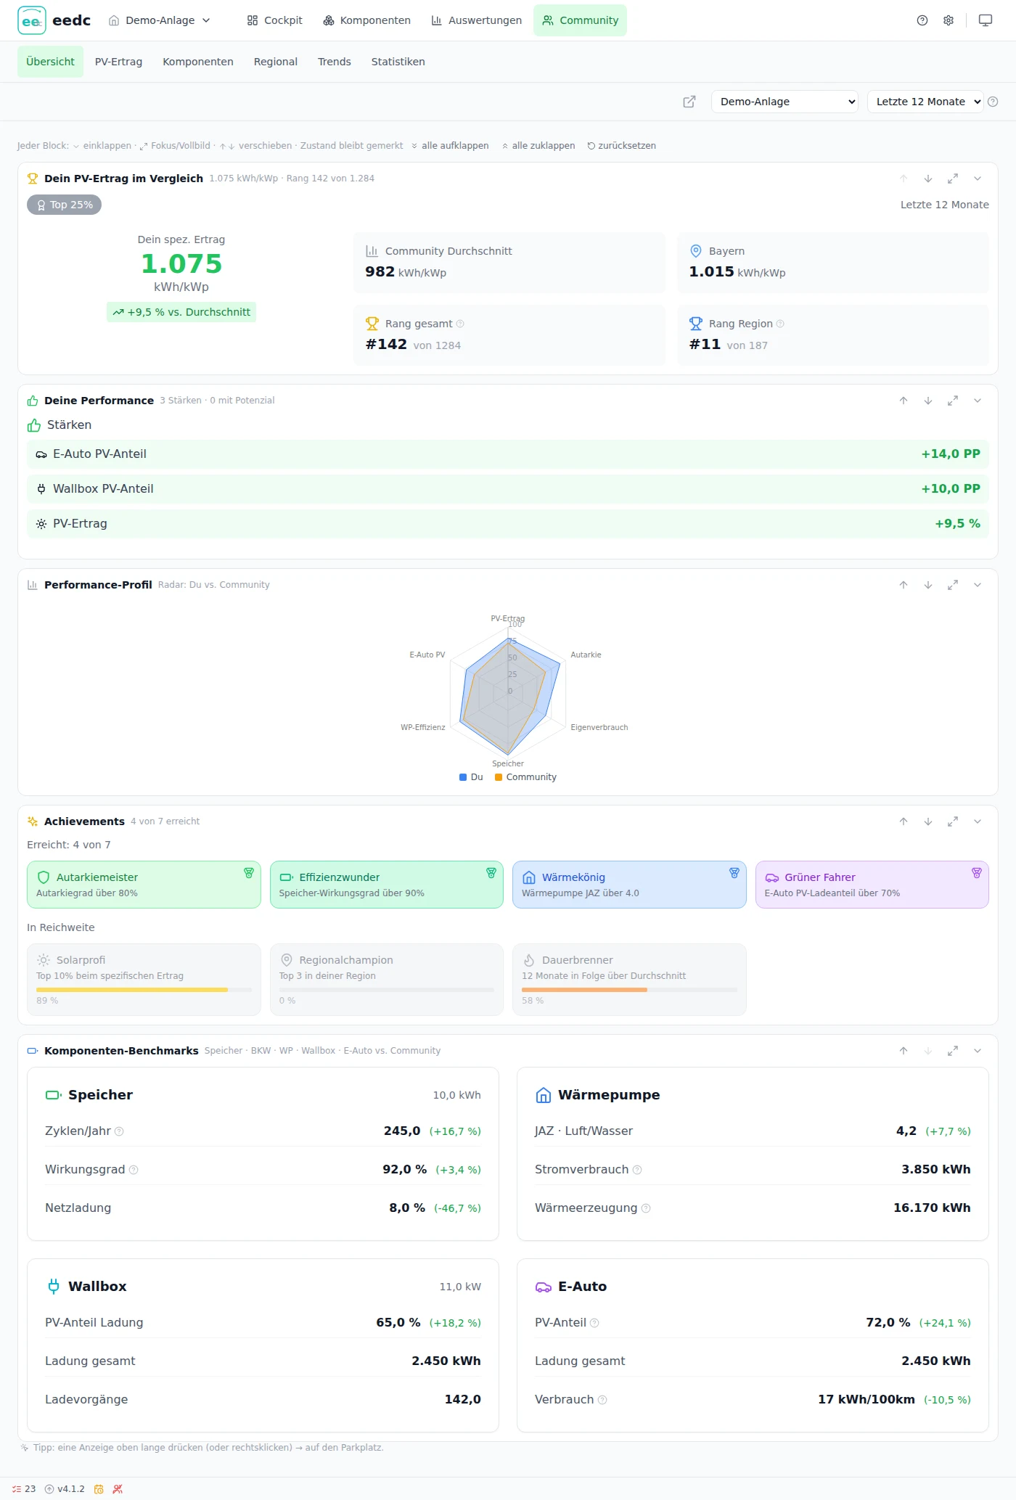Click Dauerbrenner orange progress bar
The height and width of the screenshot is (1500, 1016).
point(629,990)
